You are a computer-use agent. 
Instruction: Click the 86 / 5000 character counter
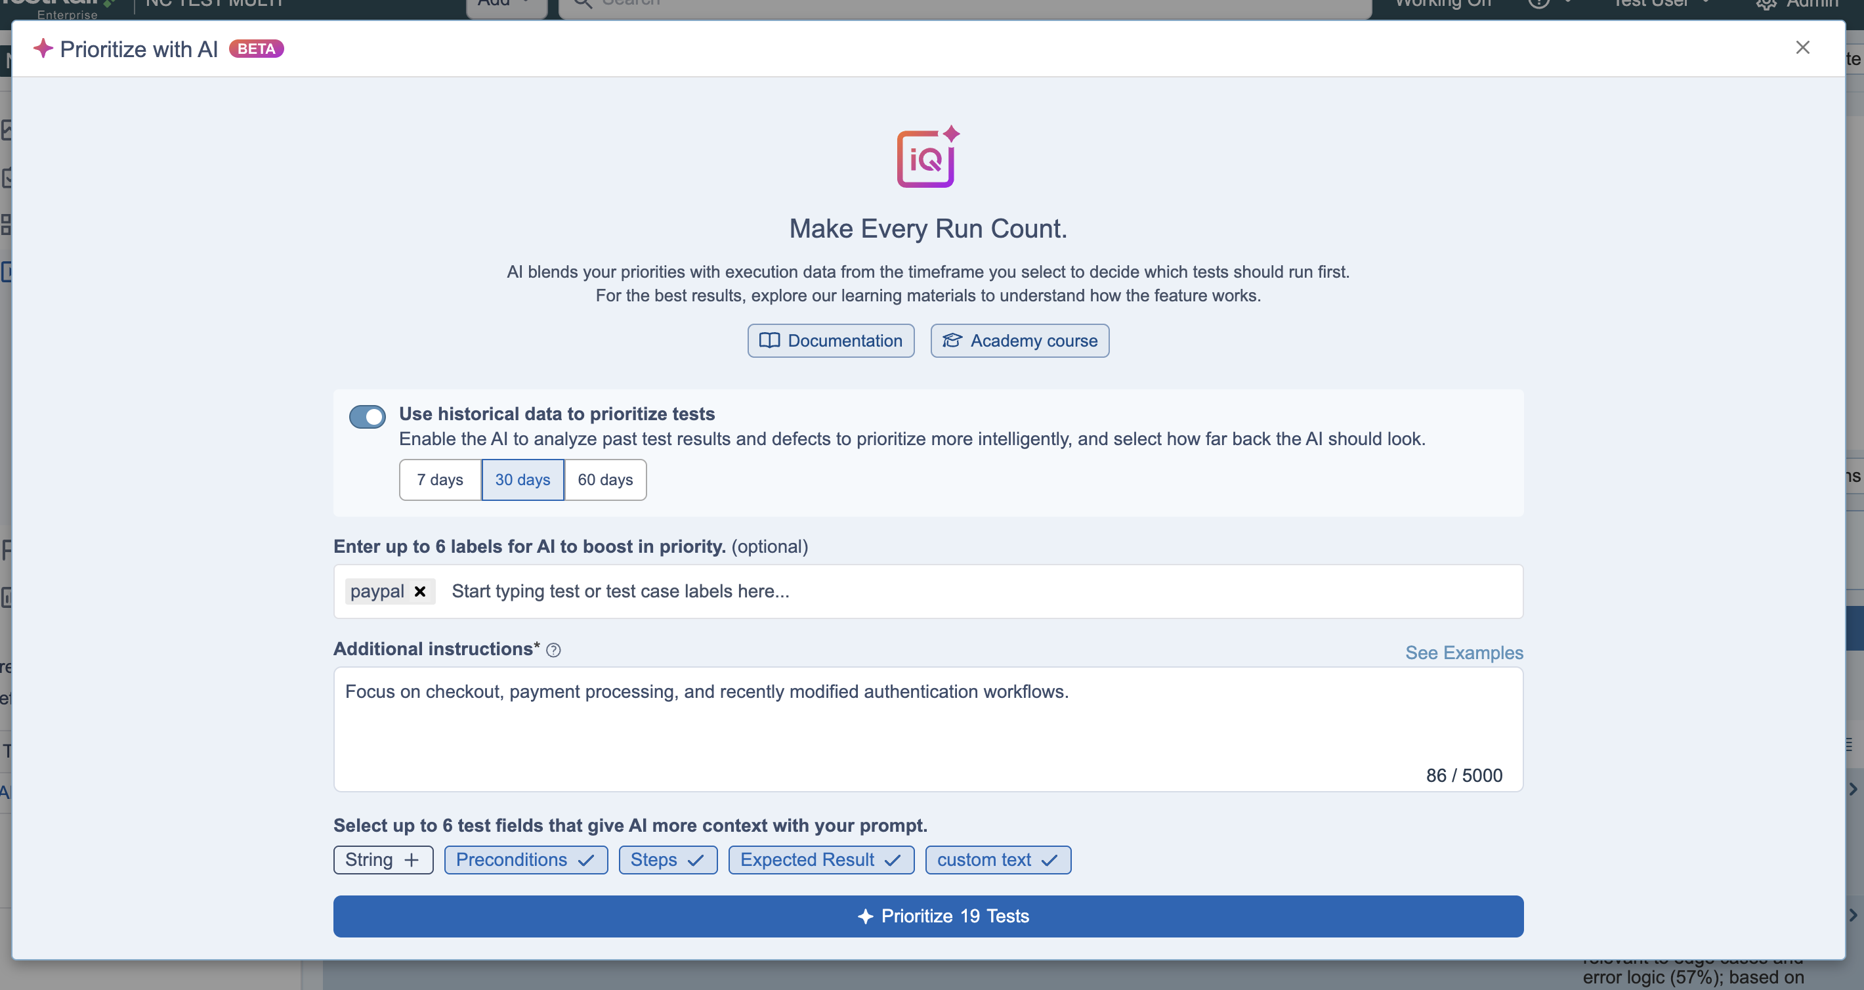point(1464,775)
